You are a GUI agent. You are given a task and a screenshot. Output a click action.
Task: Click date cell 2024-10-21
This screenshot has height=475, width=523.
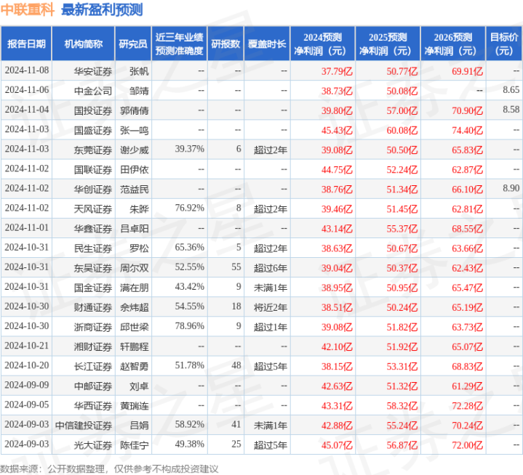click(27, 346)
